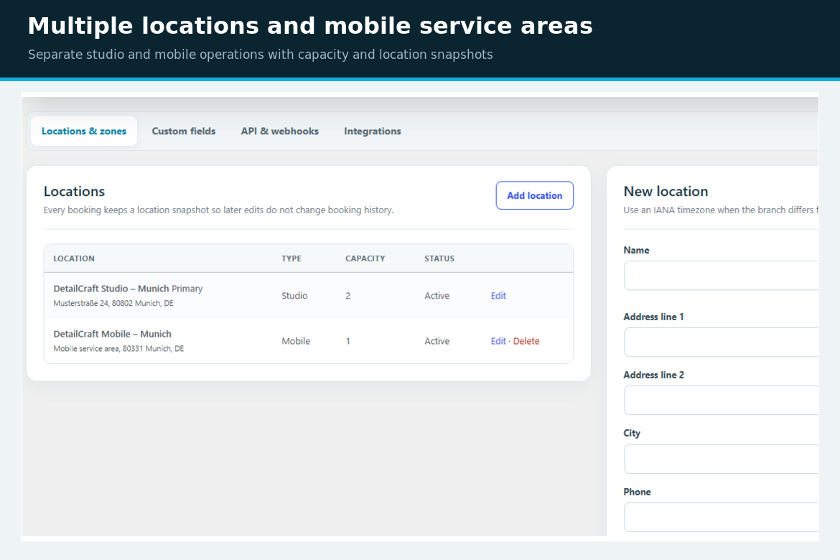Screen dimensions: 840x560
Task: Click into the Address line 1 field
Action: (x=721, y=342)
